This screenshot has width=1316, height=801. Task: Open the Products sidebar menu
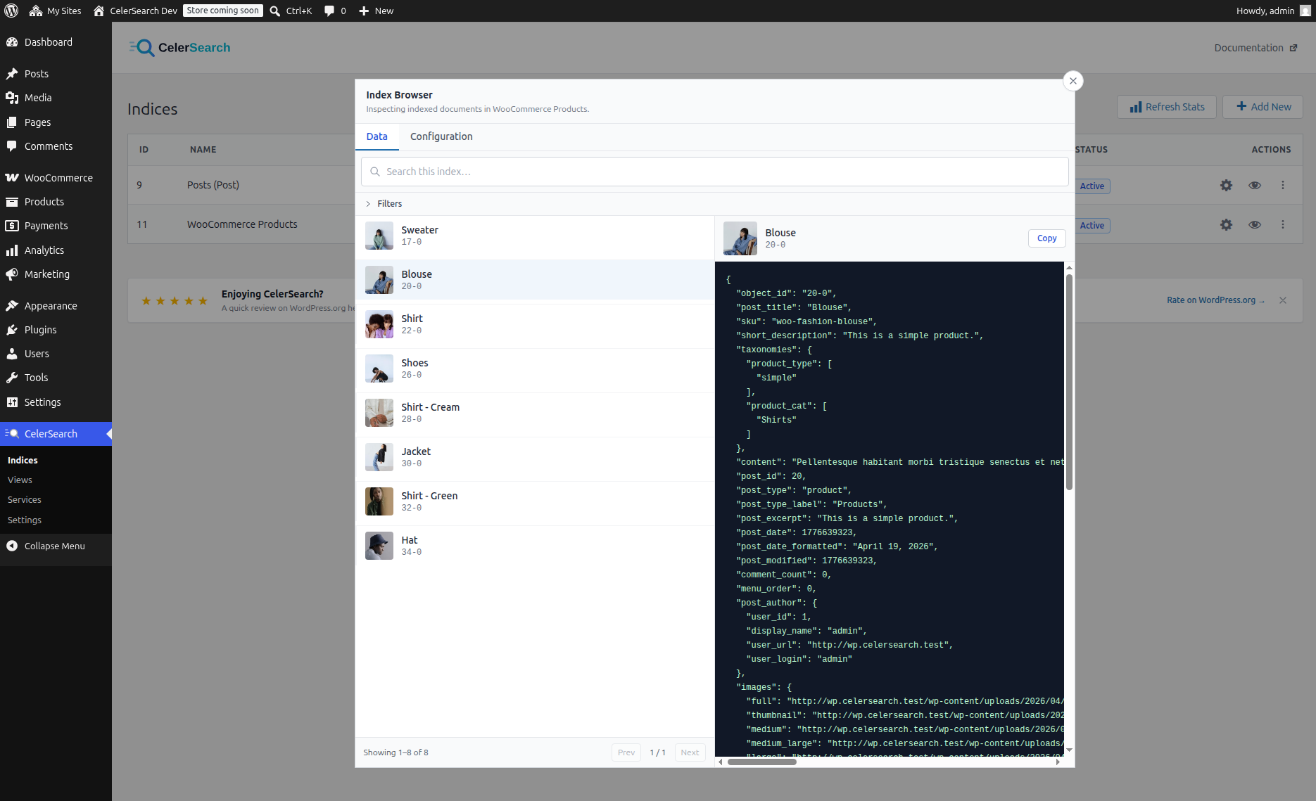click(x=56, y=202)
